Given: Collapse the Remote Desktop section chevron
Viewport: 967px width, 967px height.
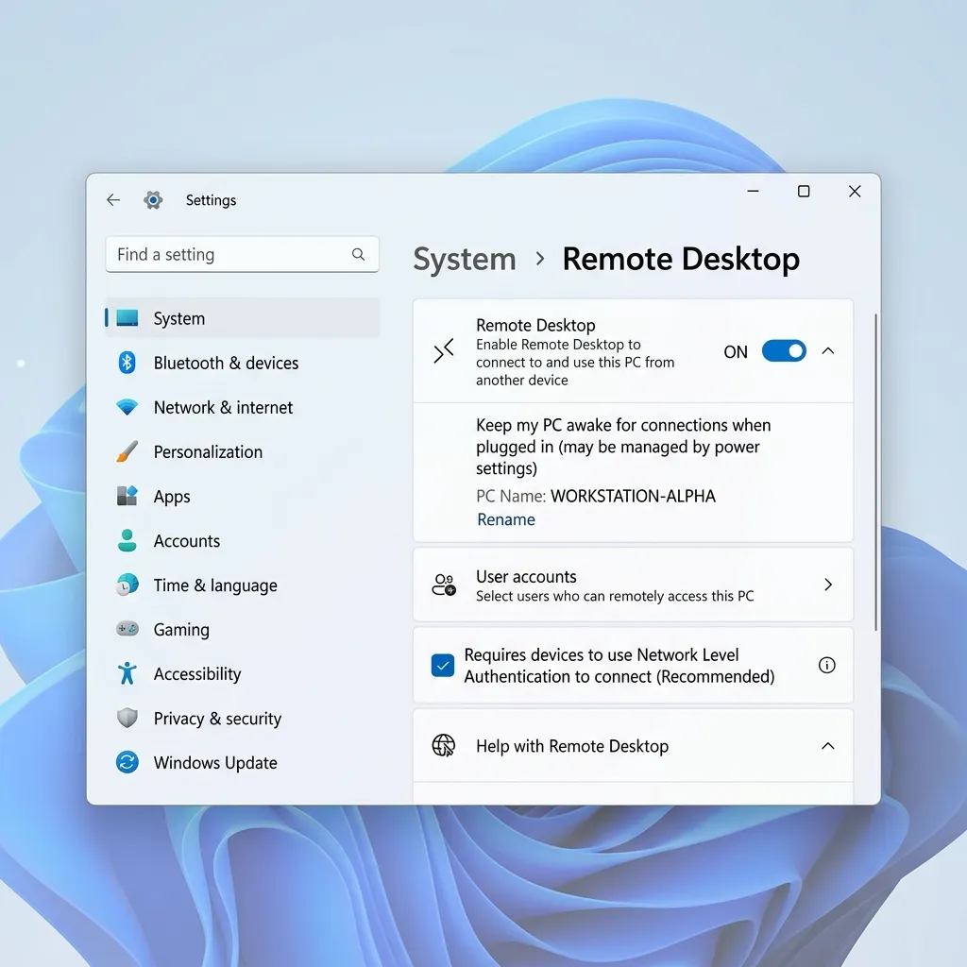Looking at the screenshot, I should [x=827, y=351].
